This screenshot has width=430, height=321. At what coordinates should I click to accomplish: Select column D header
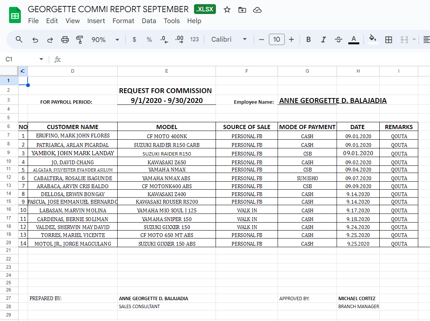(73, 71)
